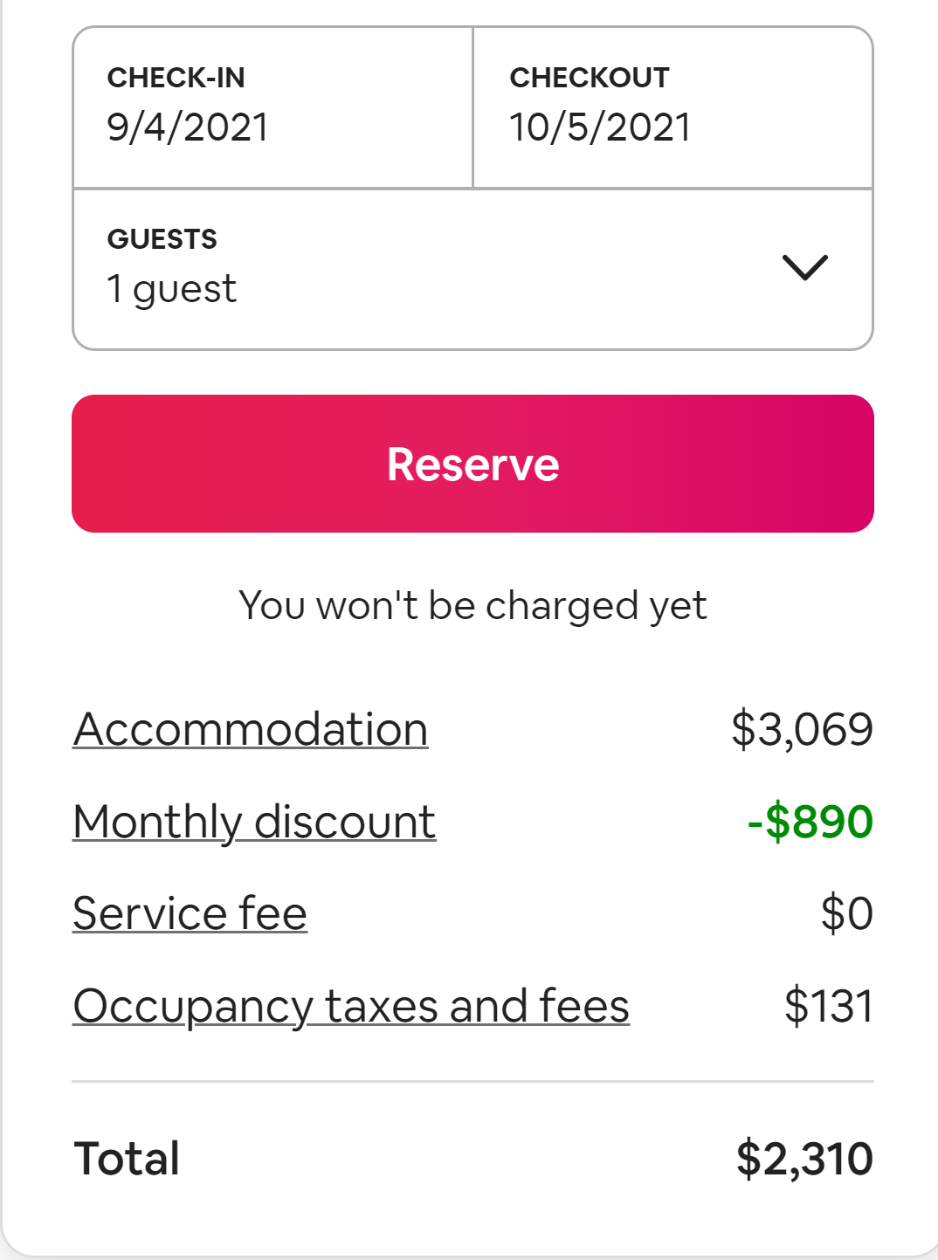
Task: Click "You won't be charged yet" text
Action: pyautogui.click(x=472, y=605)
